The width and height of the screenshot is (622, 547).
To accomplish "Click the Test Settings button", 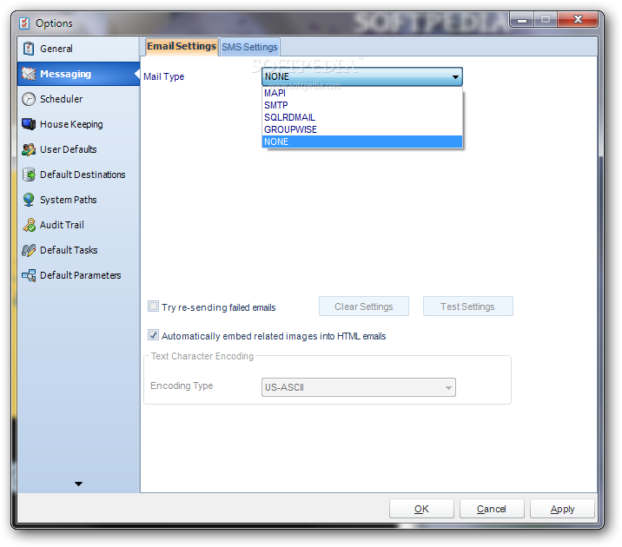I will pyautogui.click(x=467, y=306).
